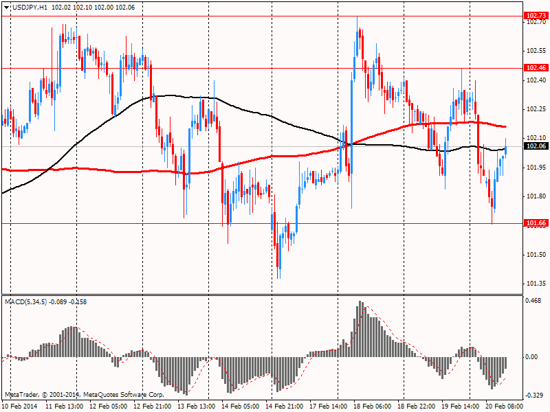Click the 12 Feb 05:00 time label
This screenshot has width=550, height=412.
pyautogui.click(x=109, y=406)
